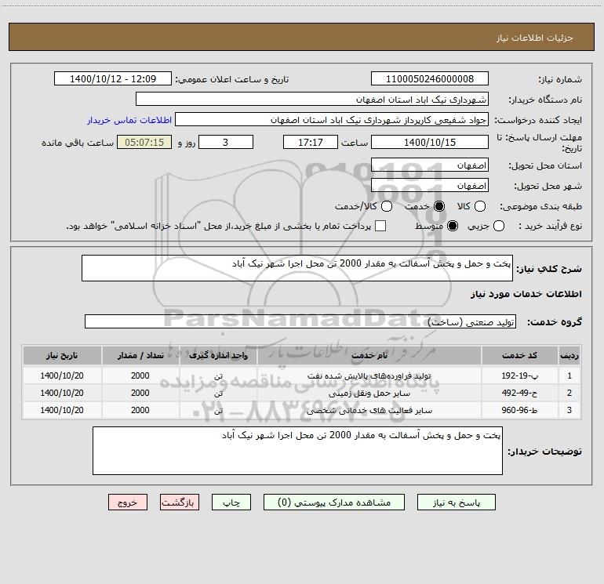Screen dimensions: 604x584
Task: Toggle the اسناد خزانه اسلامی payment checkbox
Action: [380, 226]
